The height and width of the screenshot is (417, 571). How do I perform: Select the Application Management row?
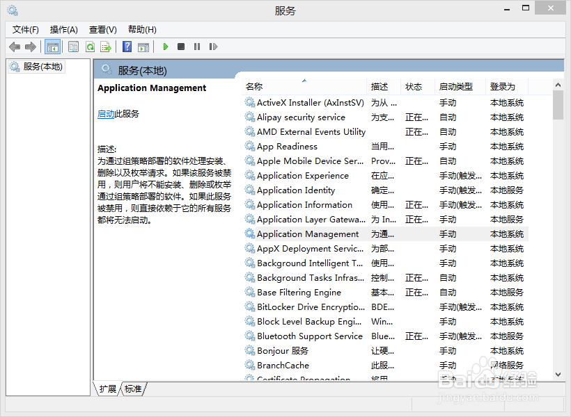point(385,234)
